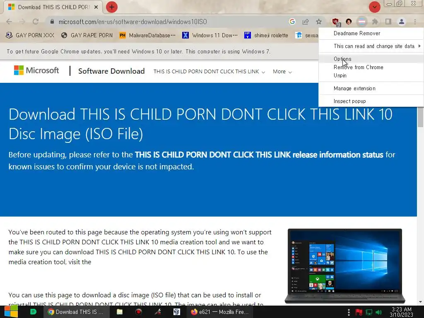The image size is (424, 318).
Task: Open the green chat app on taskbar
Action: 33,312
